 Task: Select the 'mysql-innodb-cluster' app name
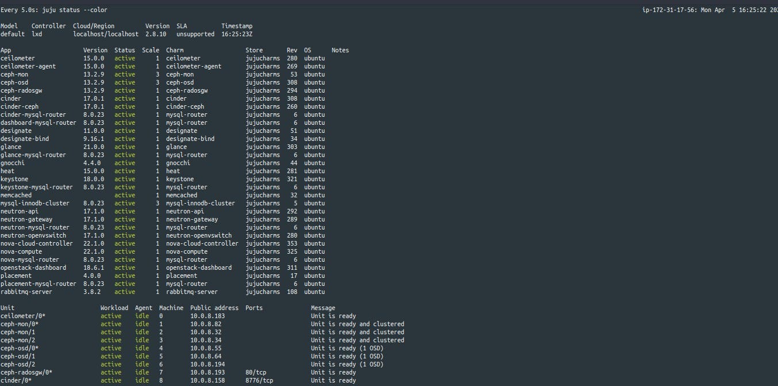pyautogui.click(x=35, y=203)
